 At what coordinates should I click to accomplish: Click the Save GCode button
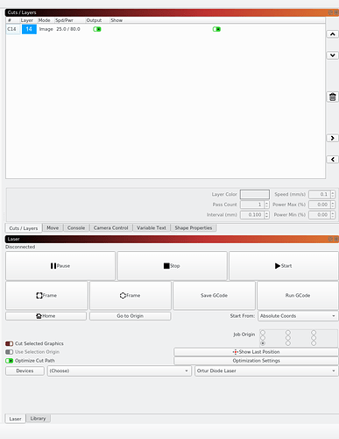coord(214,295)
